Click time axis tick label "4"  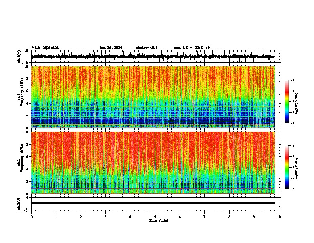130,217
